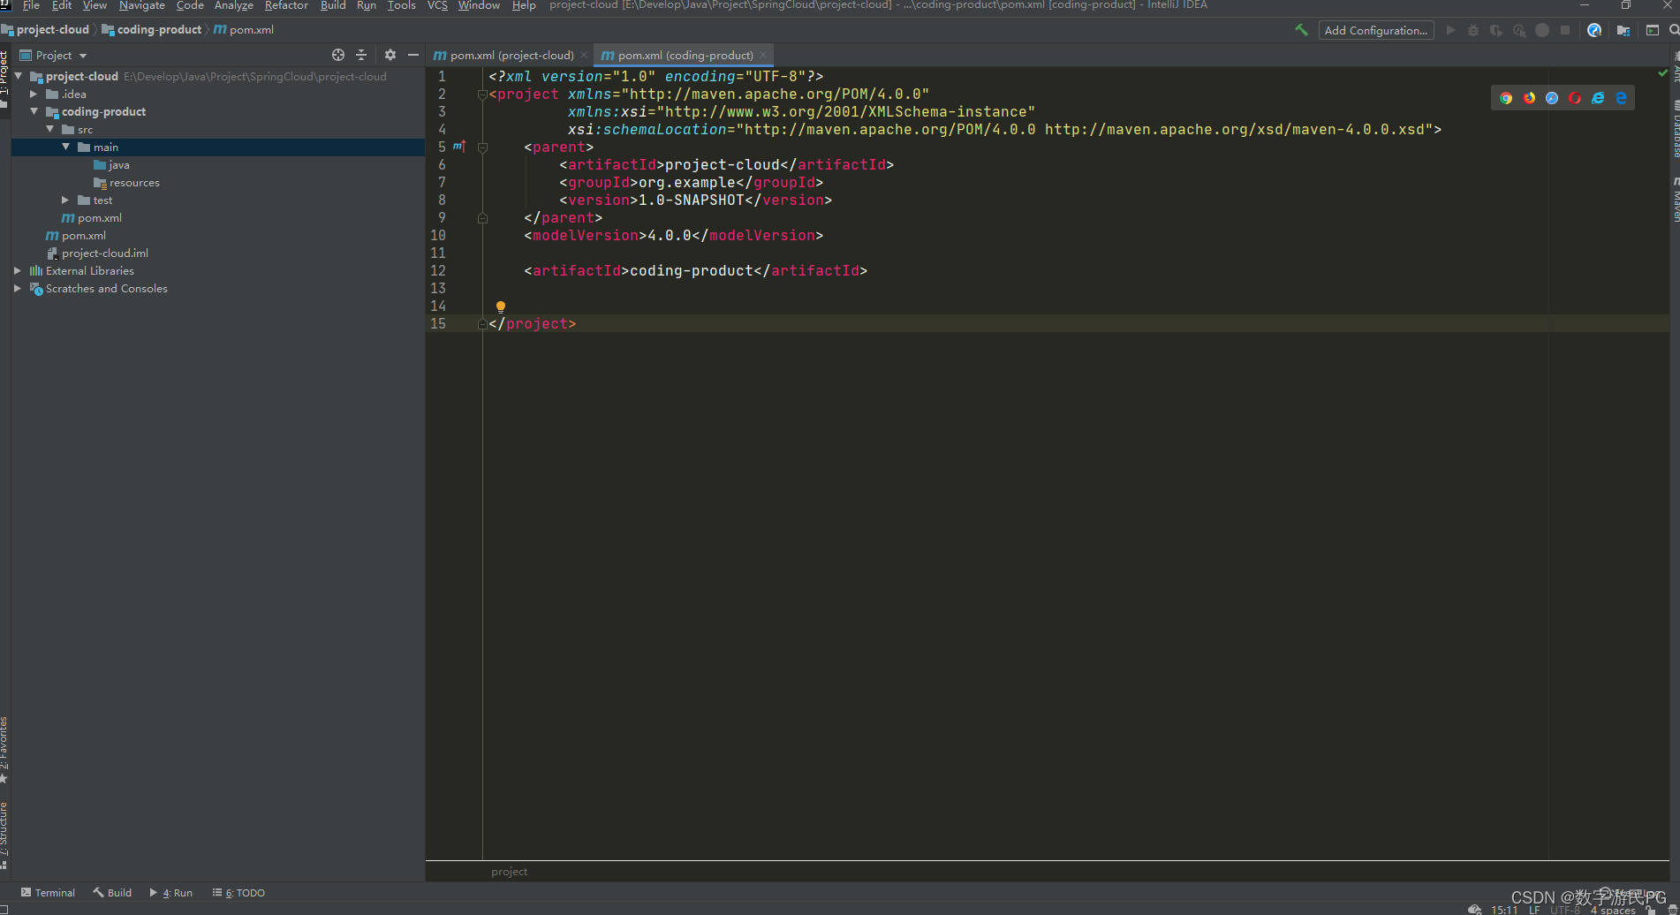
Task: Click the green inspection checkmark in the editor
Action: [1663, 73]
